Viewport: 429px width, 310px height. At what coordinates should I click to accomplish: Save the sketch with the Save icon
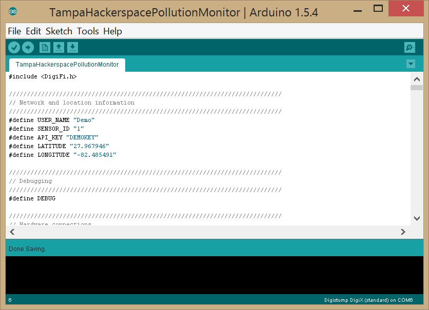(72, 48)
